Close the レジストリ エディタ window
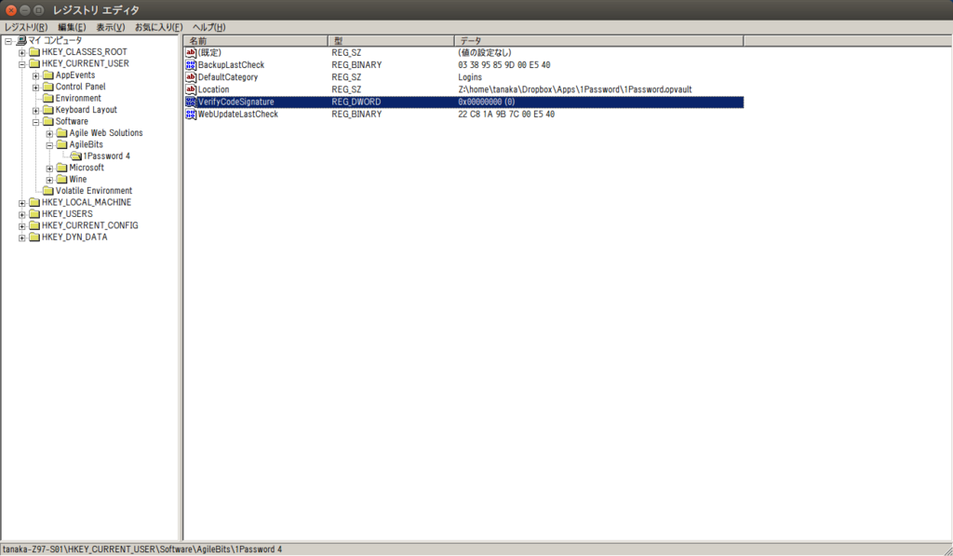Image resolution: width=953 pixels, height=556 pixels. point(11,10)
